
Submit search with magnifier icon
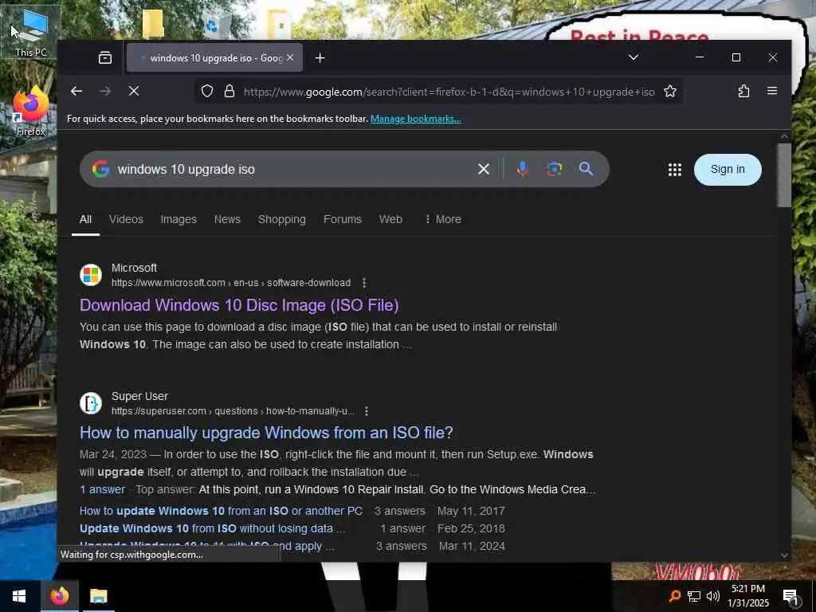click(586, 169)
